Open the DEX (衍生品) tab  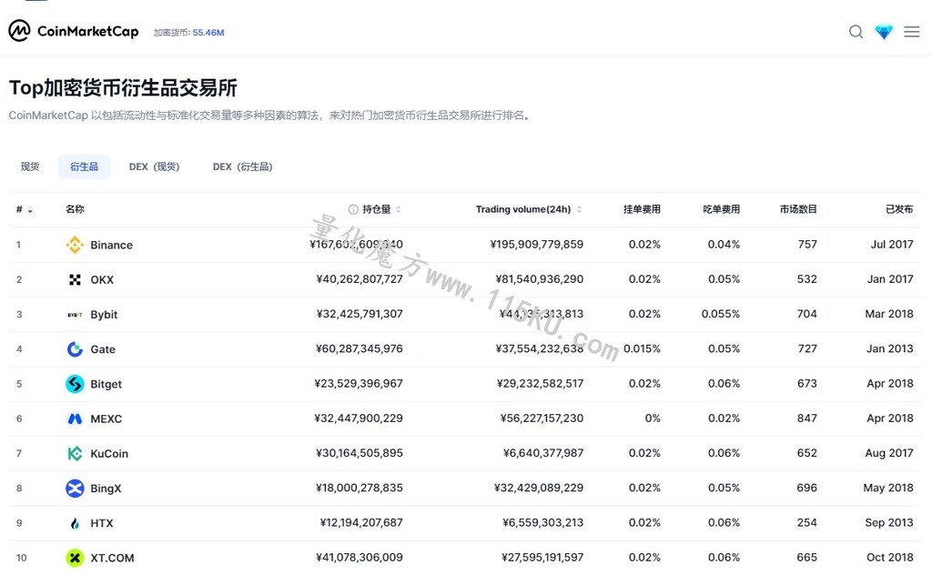(x=242, y=166)
